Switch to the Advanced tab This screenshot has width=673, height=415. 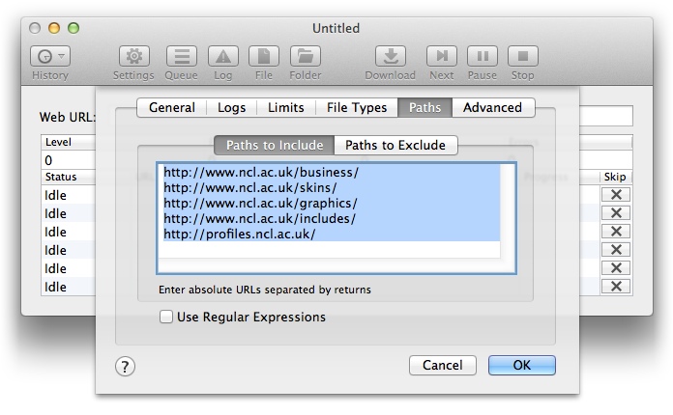[x=492, y=108]
